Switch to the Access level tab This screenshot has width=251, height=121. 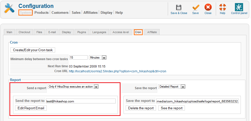pyautogui.click(x=121, y=32)
